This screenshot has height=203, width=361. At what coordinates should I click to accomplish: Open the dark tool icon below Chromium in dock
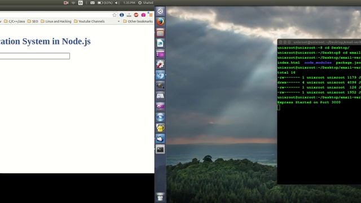coord(160,86)
